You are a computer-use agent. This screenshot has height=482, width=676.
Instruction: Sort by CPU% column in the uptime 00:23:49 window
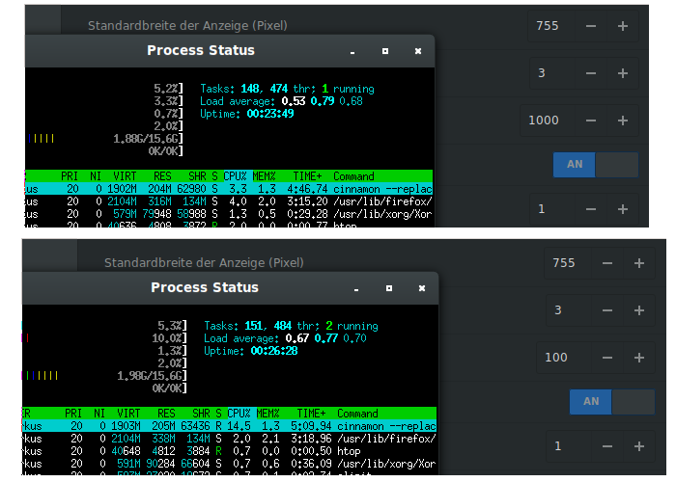pyautogui.click(x=235, y=176)
